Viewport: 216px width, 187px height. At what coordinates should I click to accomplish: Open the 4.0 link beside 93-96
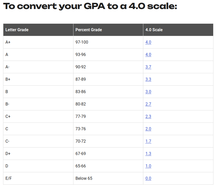pyautogui.click(x=148, y=55)
